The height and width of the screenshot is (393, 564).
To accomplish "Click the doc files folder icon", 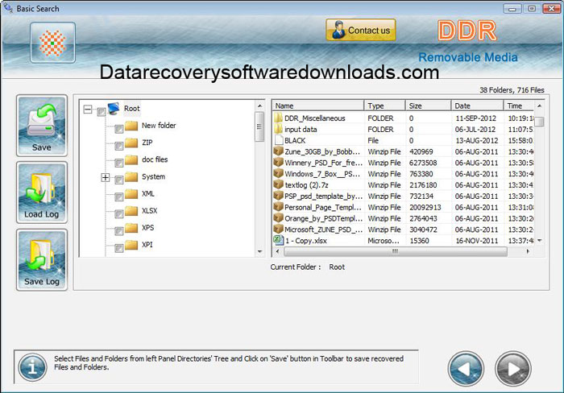I will (131, 159).
